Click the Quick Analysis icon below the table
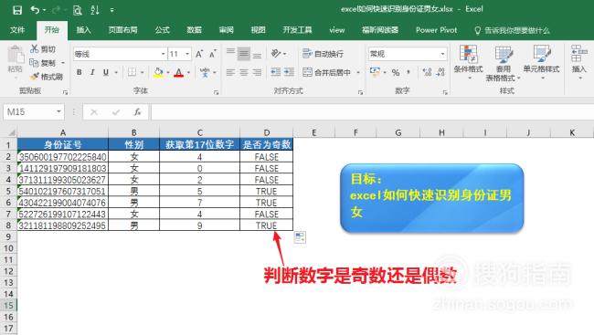 300,237
